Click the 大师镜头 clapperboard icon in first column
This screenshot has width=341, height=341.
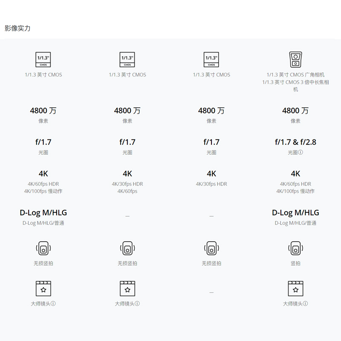(43, 289)
